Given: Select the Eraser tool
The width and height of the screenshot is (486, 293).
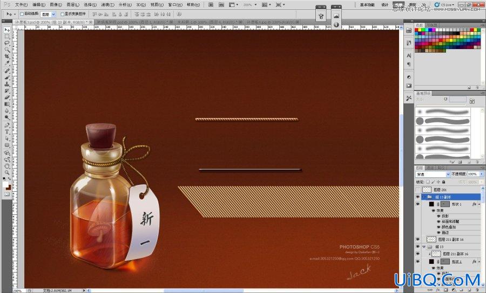Looking at the screenshot, I should point(7,97).
